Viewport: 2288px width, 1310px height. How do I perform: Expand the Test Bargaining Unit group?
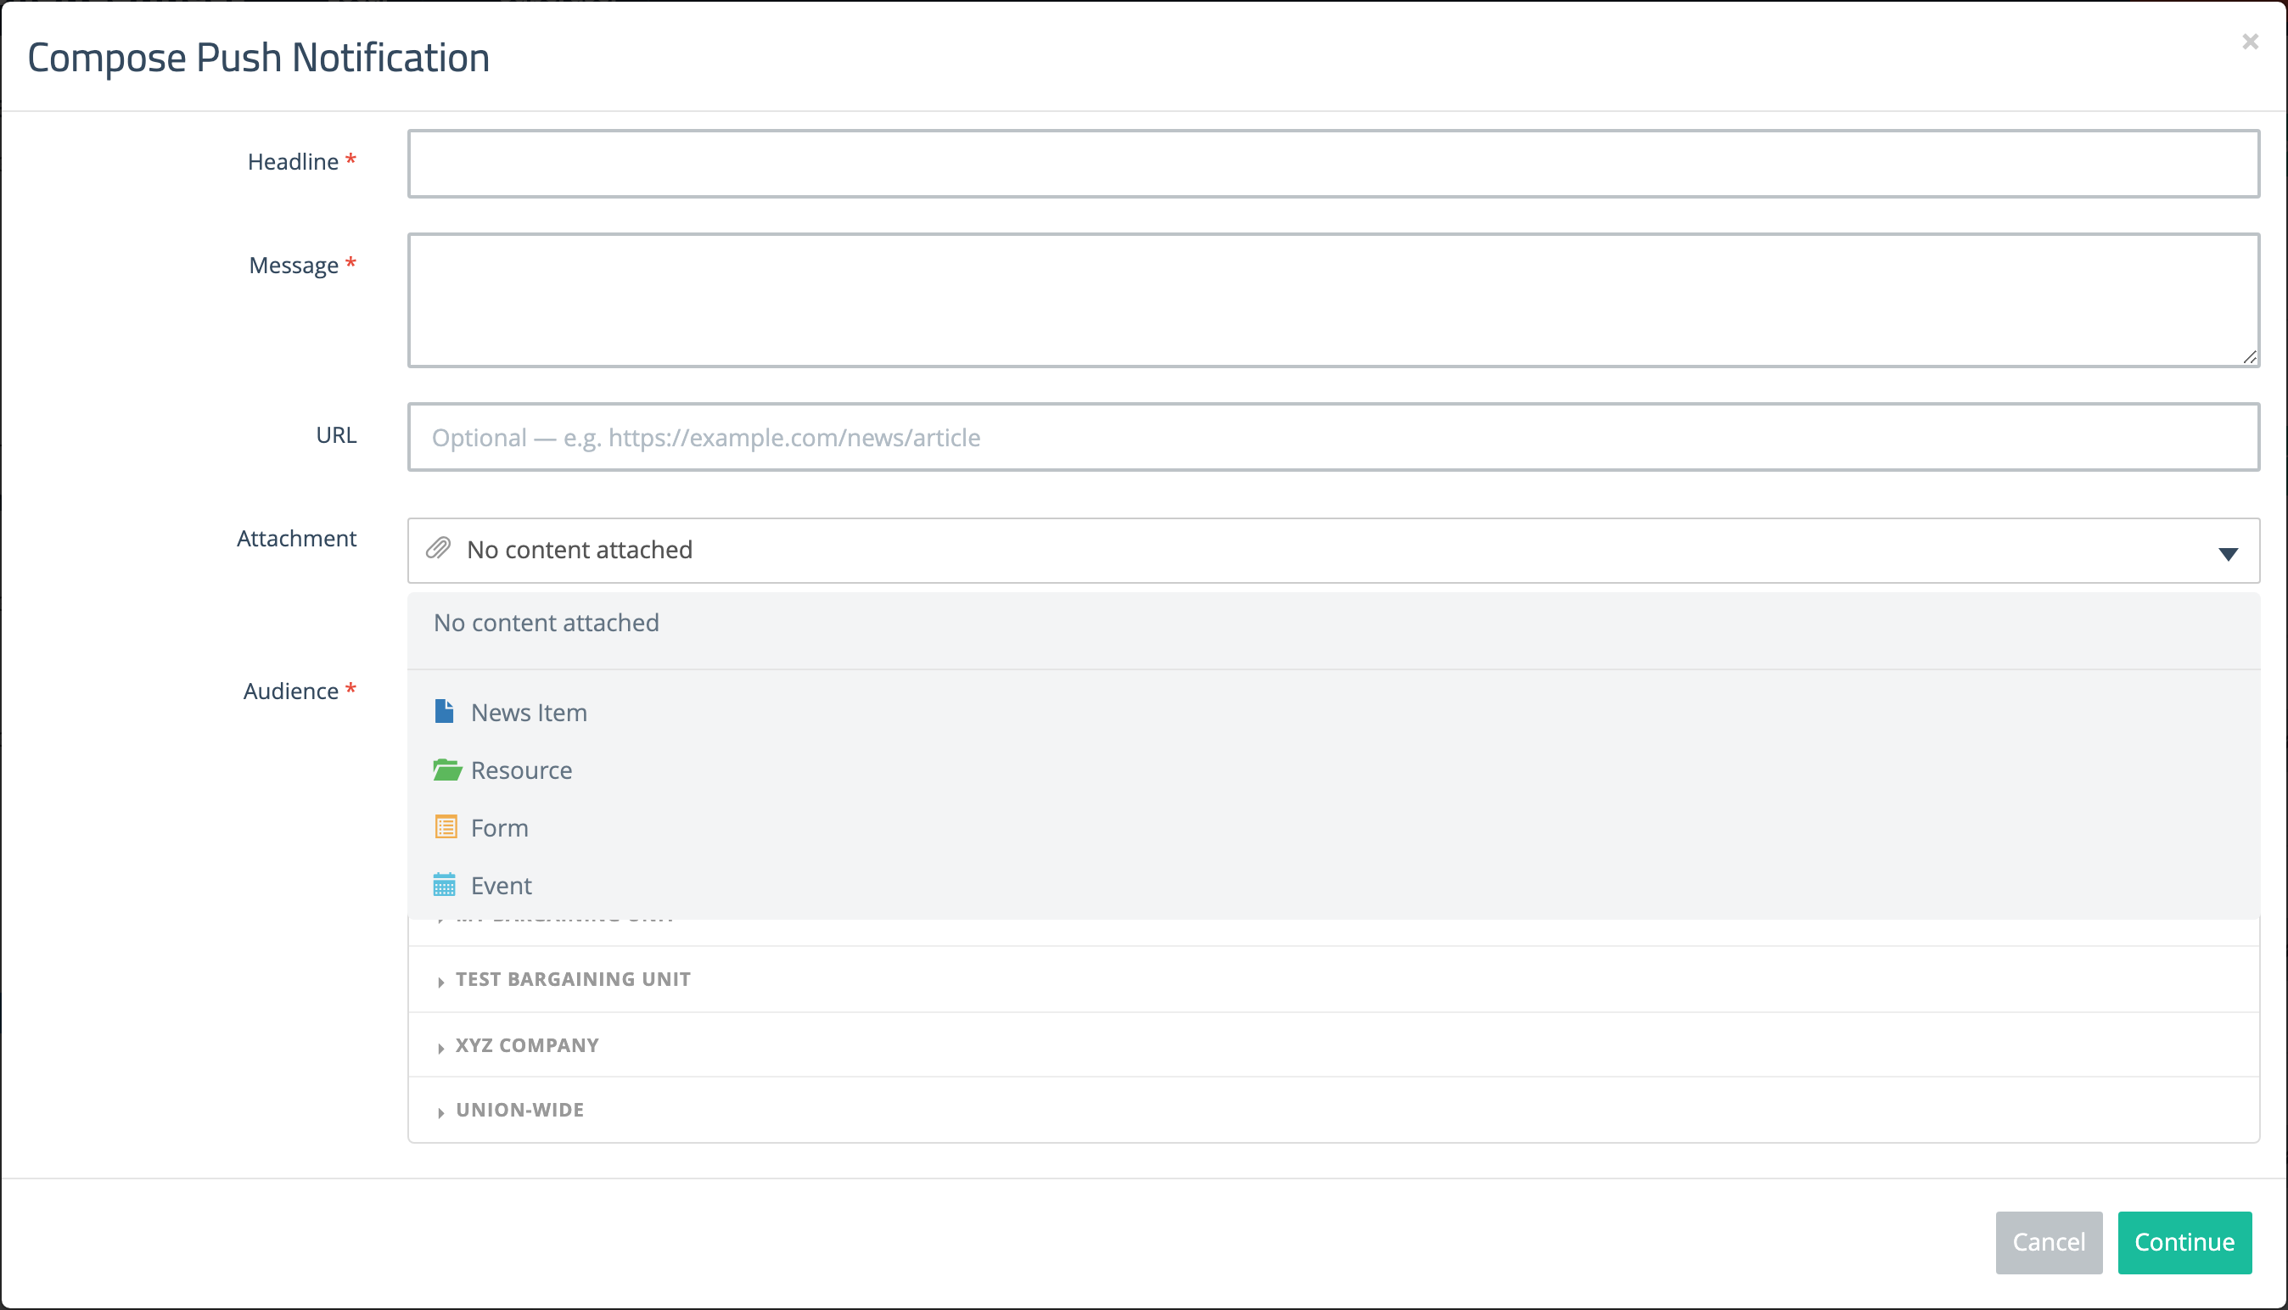click(x=440, y=982)
